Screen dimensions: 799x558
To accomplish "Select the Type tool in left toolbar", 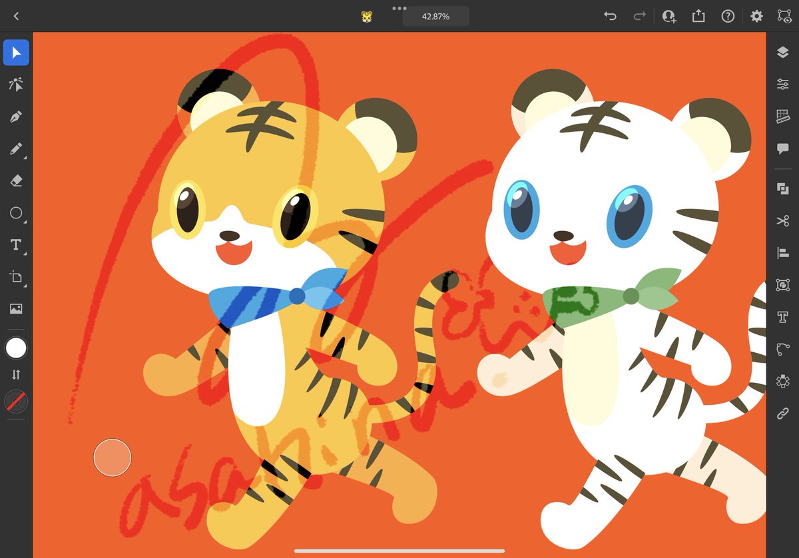I will 16,245.
